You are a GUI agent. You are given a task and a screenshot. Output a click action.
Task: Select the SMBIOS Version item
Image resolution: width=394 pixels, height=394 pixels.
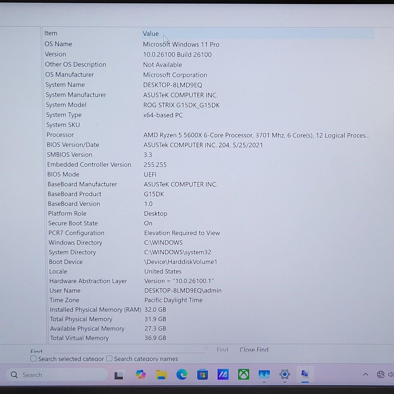click(x=70, y=155)
